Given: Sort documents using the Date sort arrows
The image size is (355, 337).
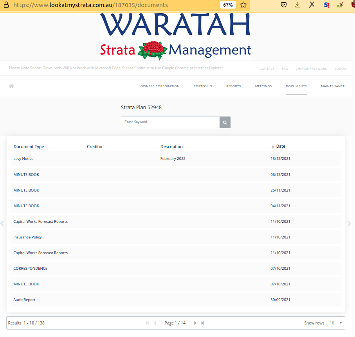Looking at the screenshot, I should (273, 147).
